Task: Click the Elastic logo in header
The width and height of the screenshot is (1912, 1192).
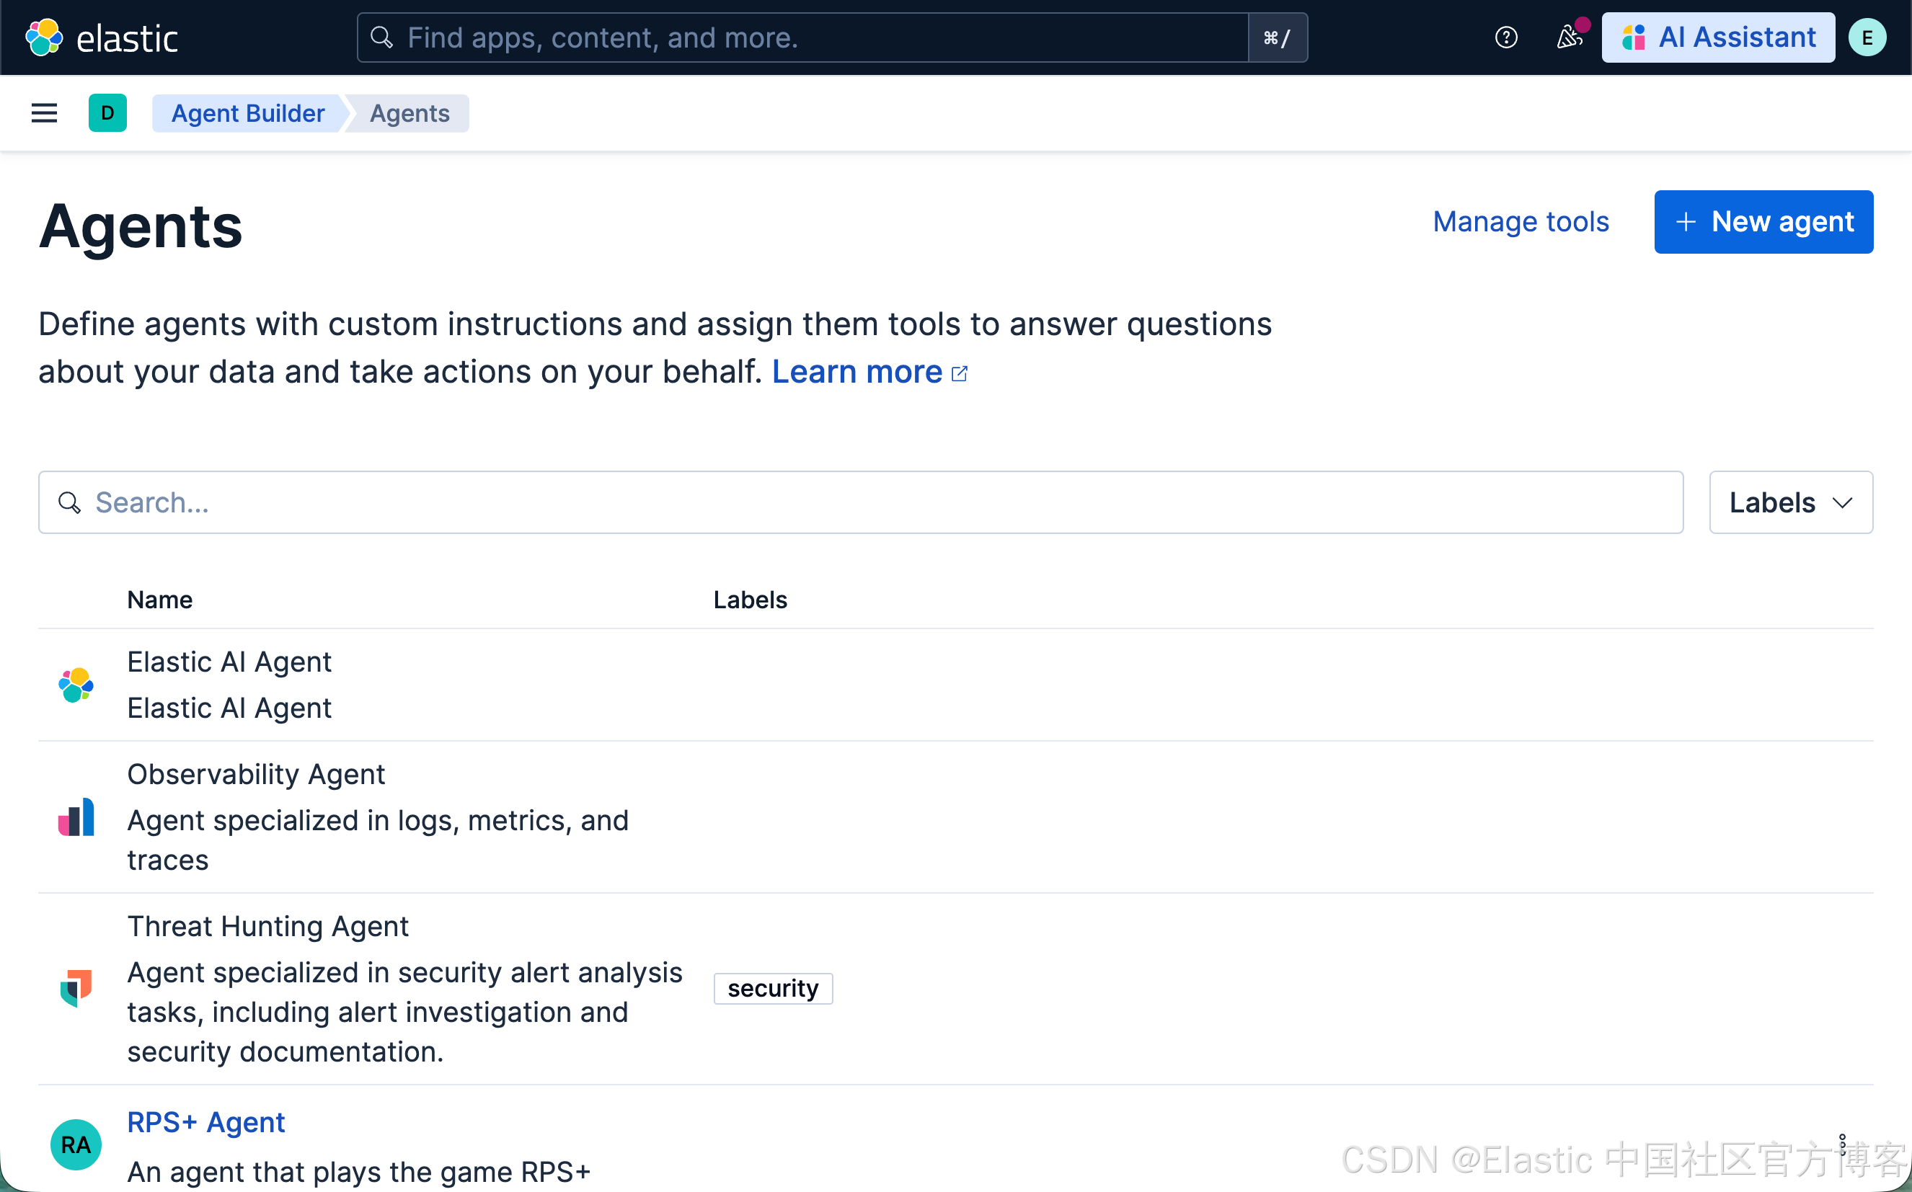Action: pyautogui.click(x=101, y=37)
